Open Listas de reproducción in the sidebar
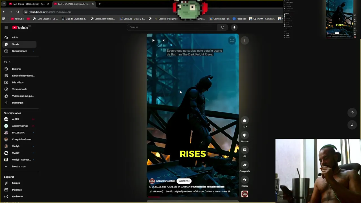Image resolution: width=361 pixels, height=203 pixels. tap(19, 76)
